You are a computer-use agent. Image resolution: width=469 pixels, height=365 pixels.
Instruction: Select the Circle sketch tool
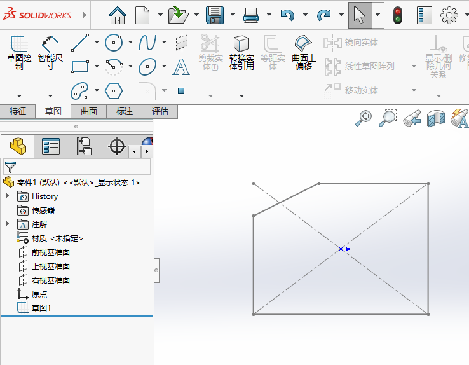pyautogui.click(x=114, y=43)
